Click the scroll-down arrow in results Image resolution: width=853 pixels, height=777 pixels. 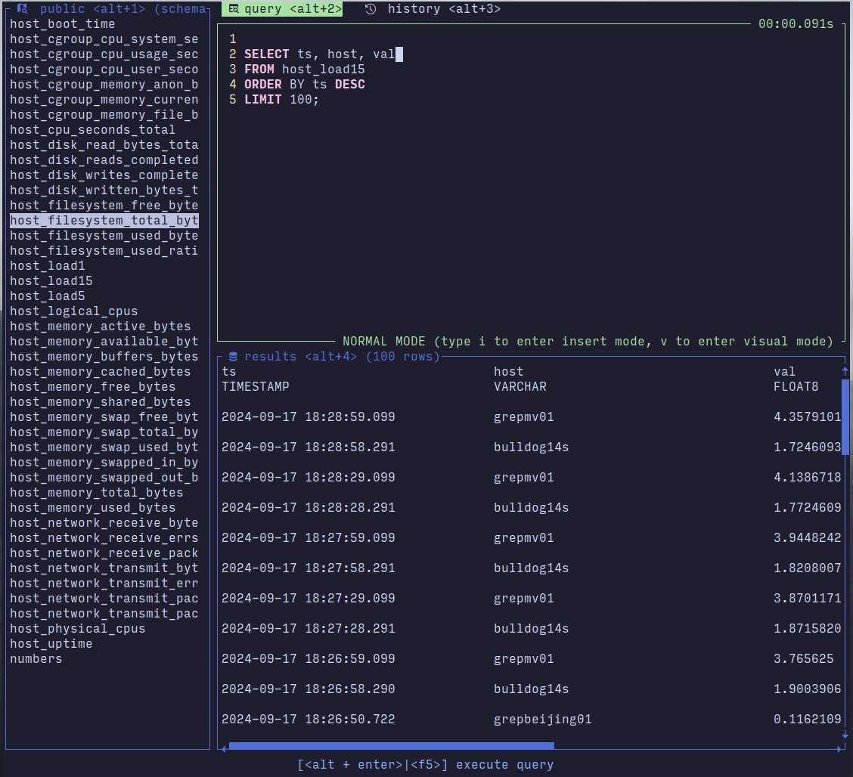click(845, 735)
